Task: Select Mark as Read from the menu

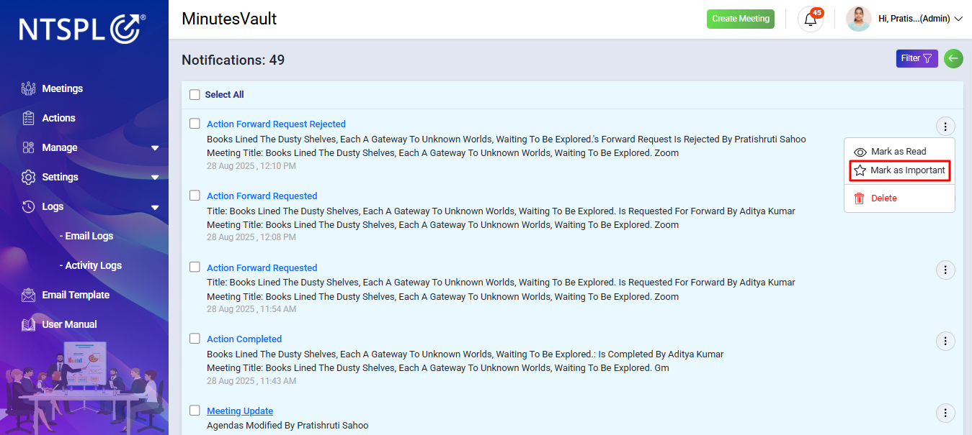Action: coord(899,152)
